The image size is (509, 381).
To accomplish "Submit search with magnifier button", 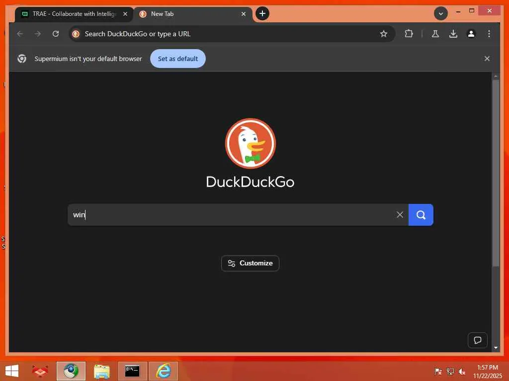I will (421, 215).
